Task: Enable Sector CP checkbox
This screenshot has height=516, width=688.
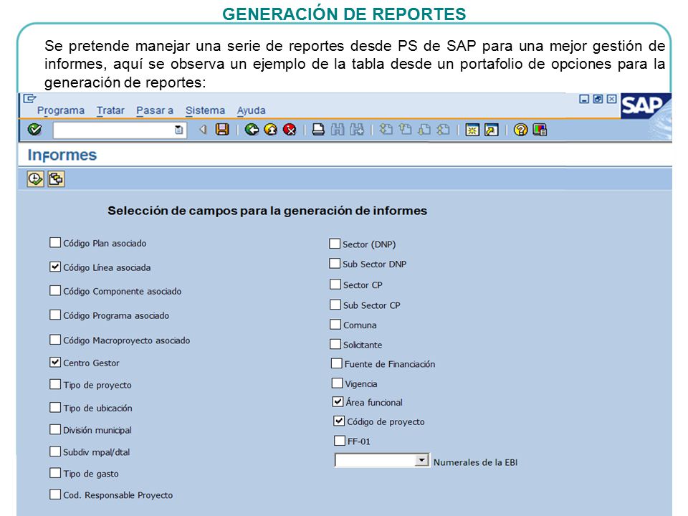Action: coord(335,285)
